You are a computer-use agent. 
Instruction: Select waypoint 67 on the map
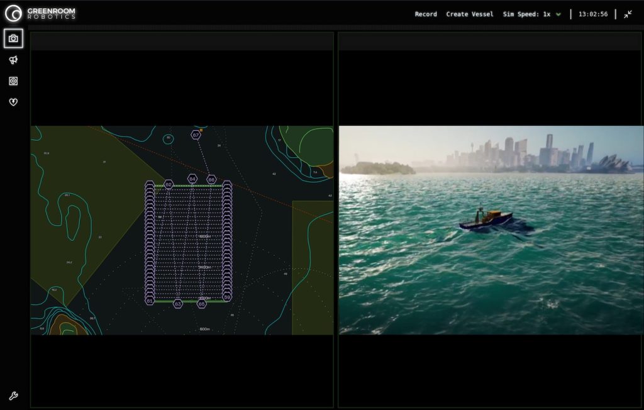(x=196, y=135)
